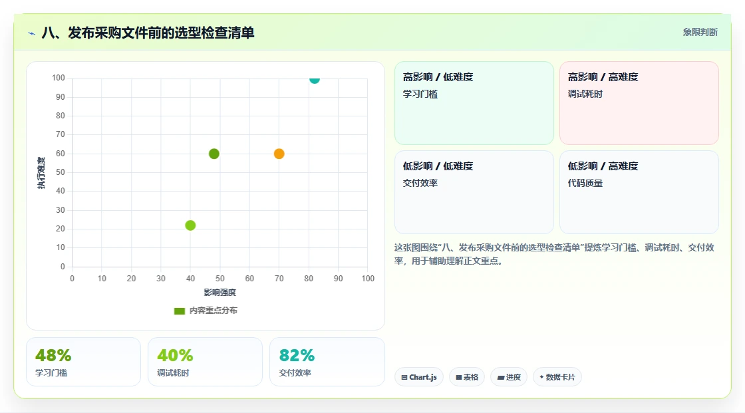
Task: Click the 表格 tag icon
Action: click(x=459, y=377)
